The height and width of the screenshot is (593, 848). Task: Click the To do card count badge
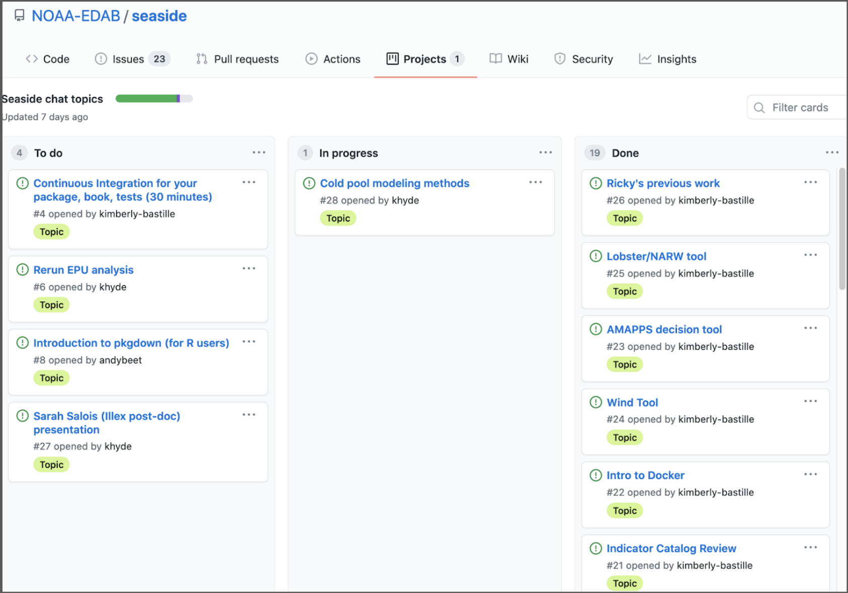coord(19,153)
